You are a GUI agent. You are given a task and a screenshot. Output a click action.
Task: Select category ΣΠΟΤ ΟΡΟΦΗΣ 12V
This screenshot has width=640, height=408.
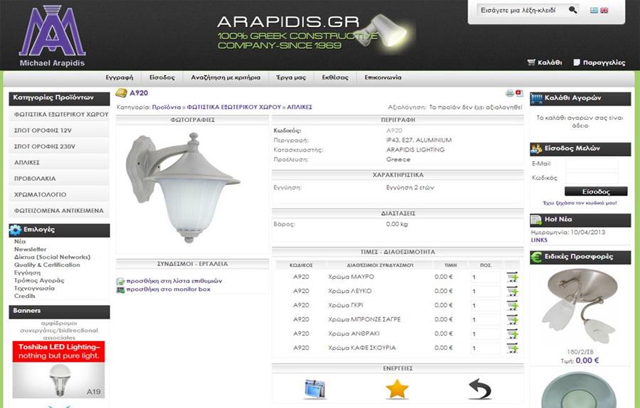(59, 131)
